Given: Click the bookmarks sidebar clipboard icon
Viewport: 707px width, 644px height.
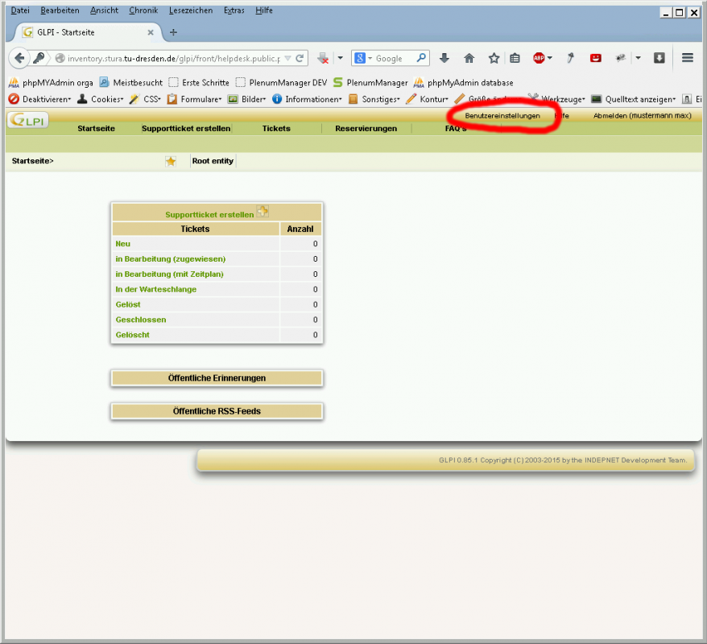Looking at the screenshot, I should click(515, 58).
